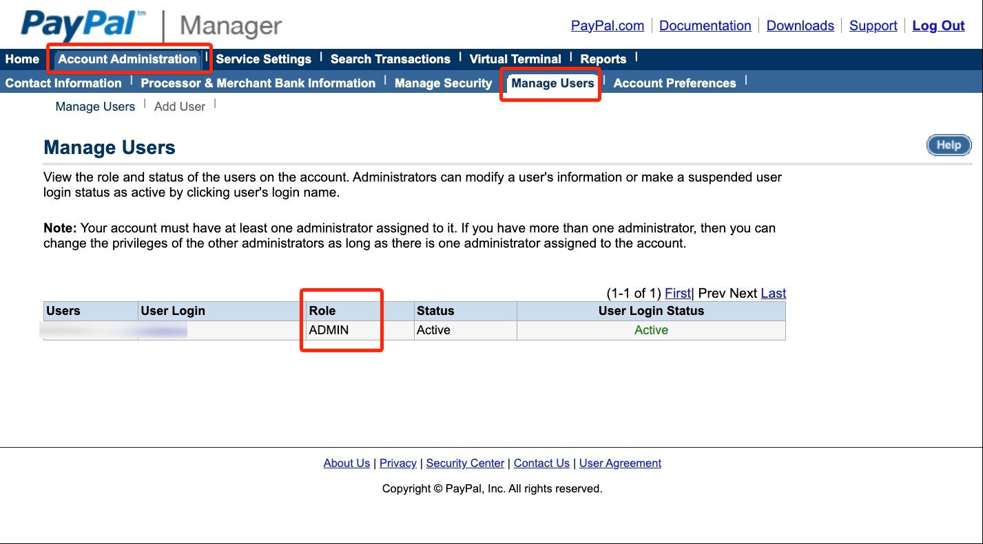983x544 pixels.
Task: Open the User Agreement footer link
Action: tap(620, 463)
